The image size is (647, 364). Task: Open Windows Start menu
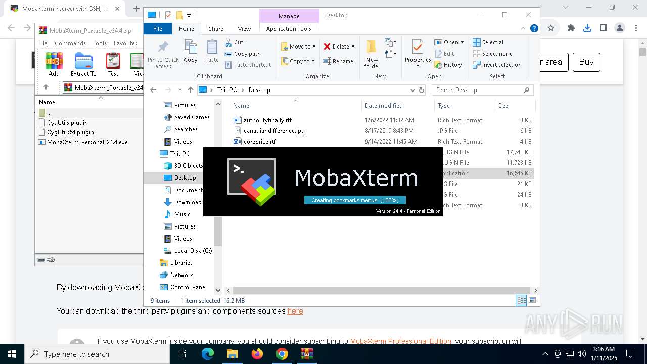[12, 354]
